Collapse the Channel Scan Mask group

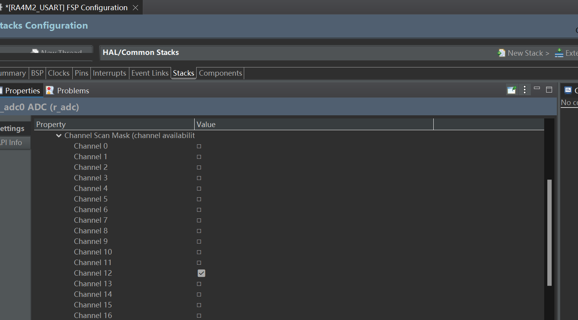pyautogui.click(x=59, y=136)
